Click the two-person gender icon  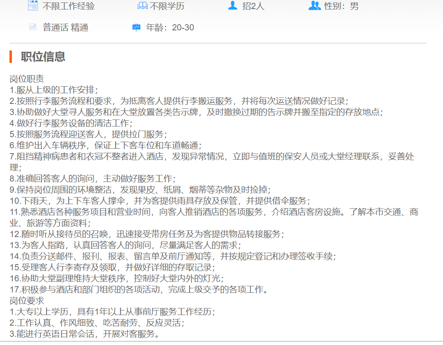click(314, 6)
